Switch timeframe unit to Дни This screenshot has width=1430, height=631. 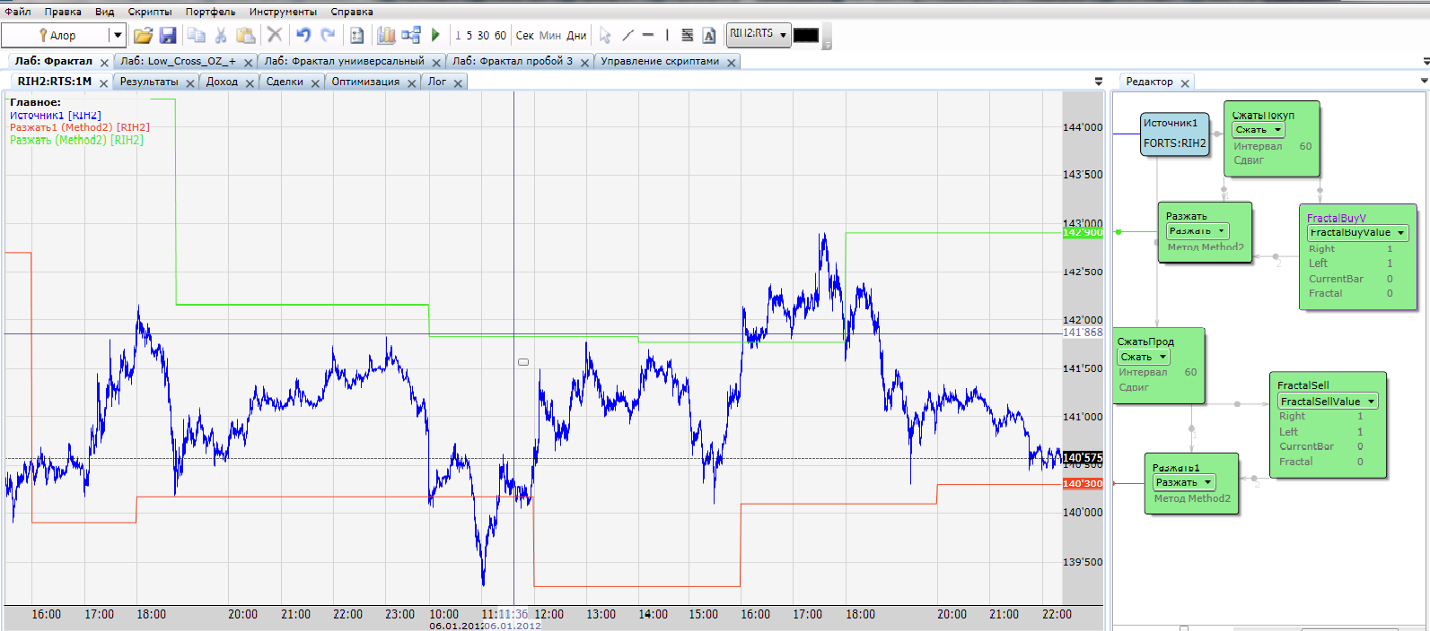coord(576,36)
